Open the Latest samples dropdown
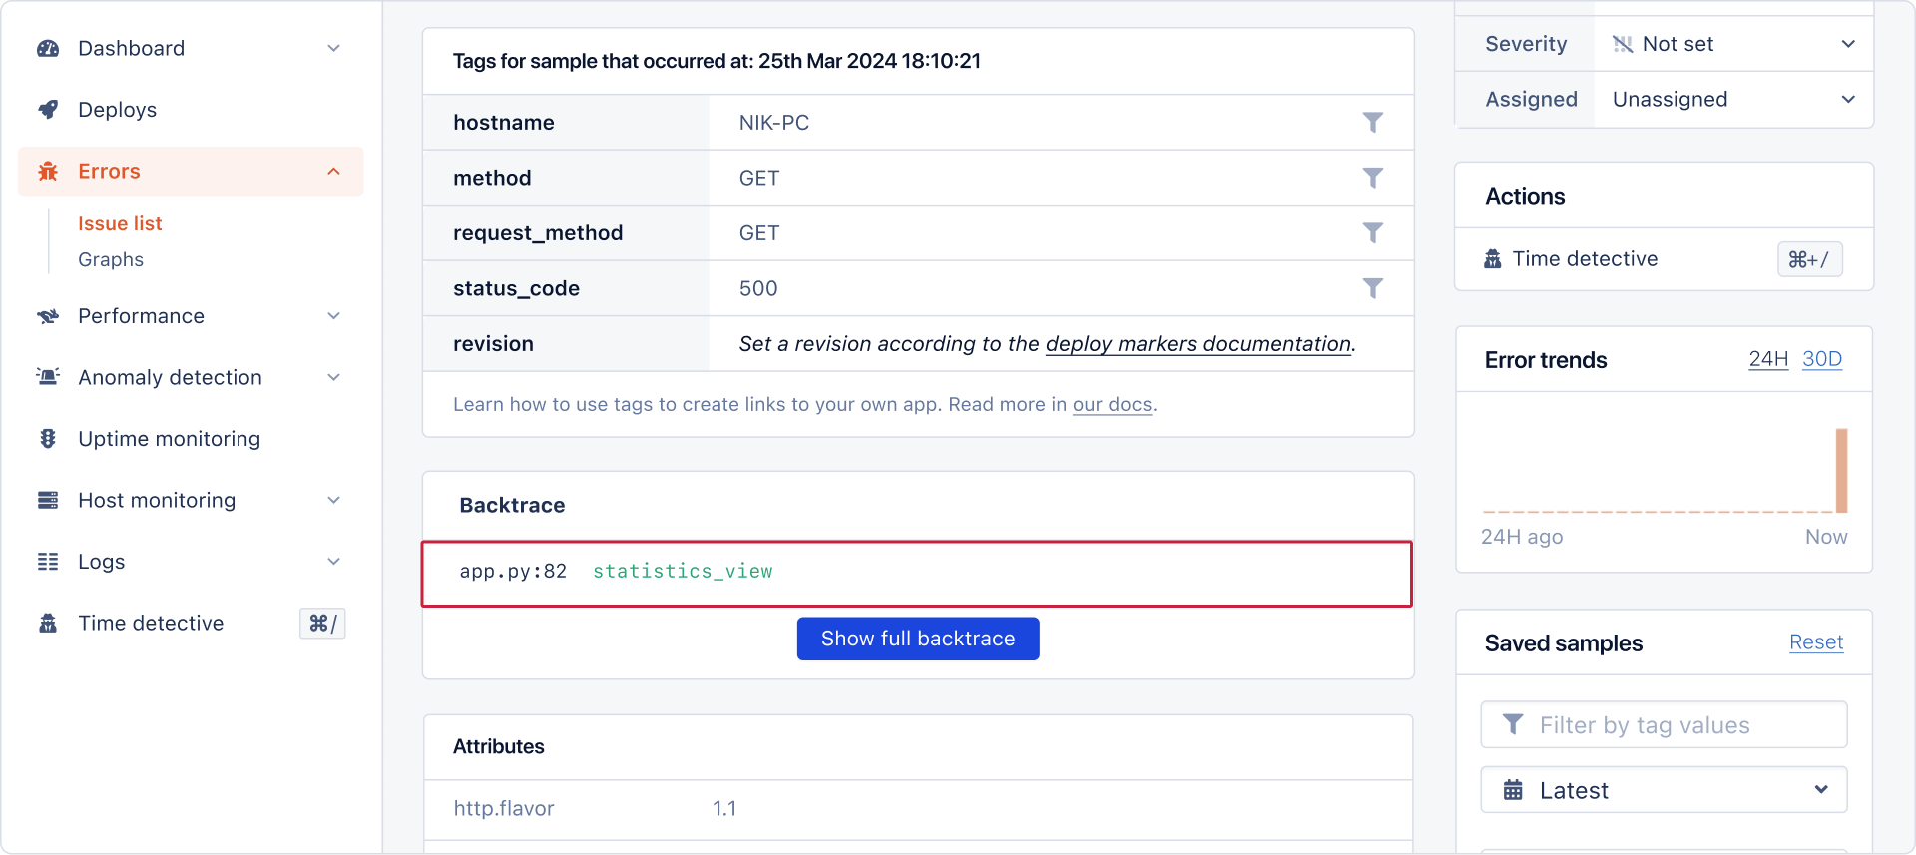Screen dimensions: 1916x855 [1664, 790]
